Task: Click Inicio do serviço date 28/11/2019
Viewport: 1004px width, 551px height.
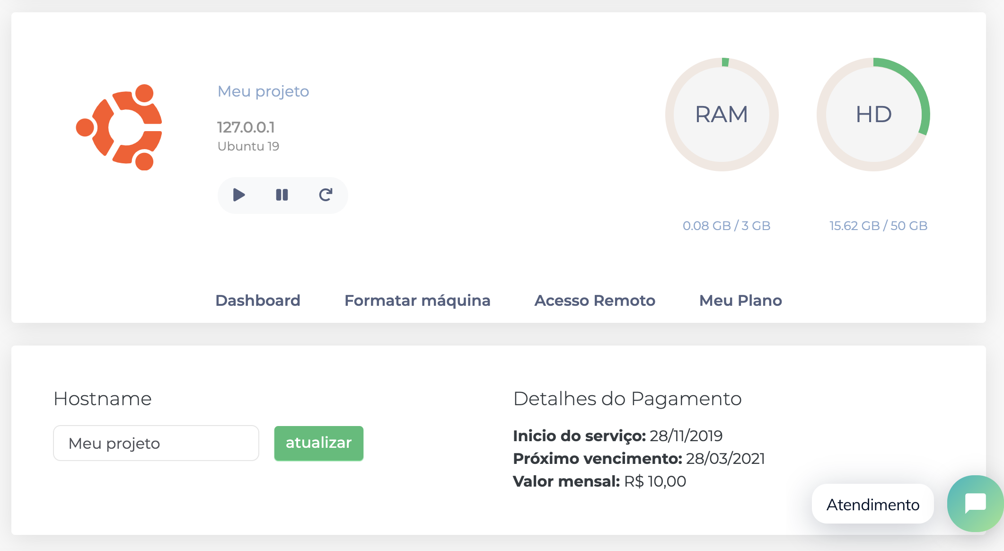Action: coord(686,436)
